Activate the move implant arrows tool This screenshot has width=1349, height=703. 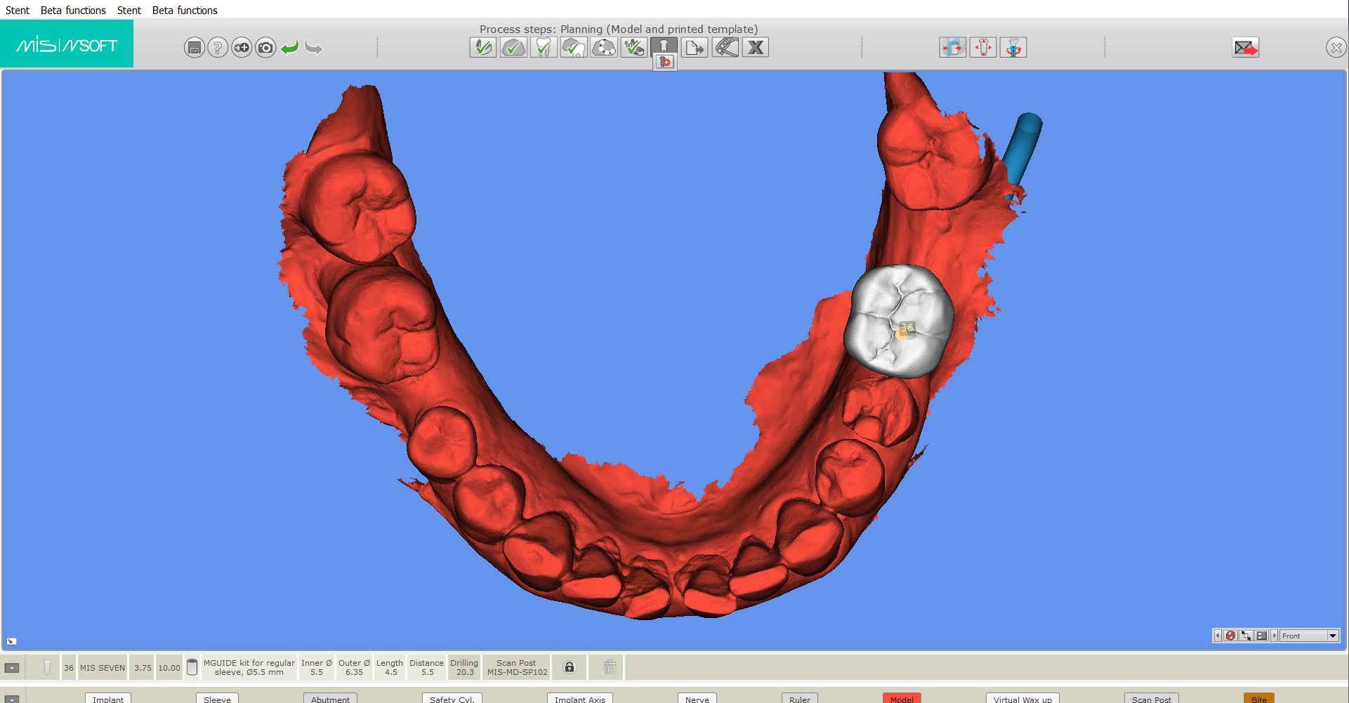[983, 47]
